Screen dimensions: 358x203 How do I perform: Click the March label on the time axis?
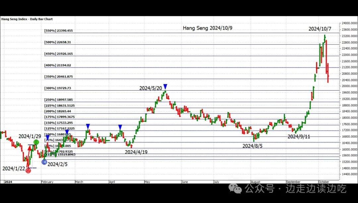point(79,182)
